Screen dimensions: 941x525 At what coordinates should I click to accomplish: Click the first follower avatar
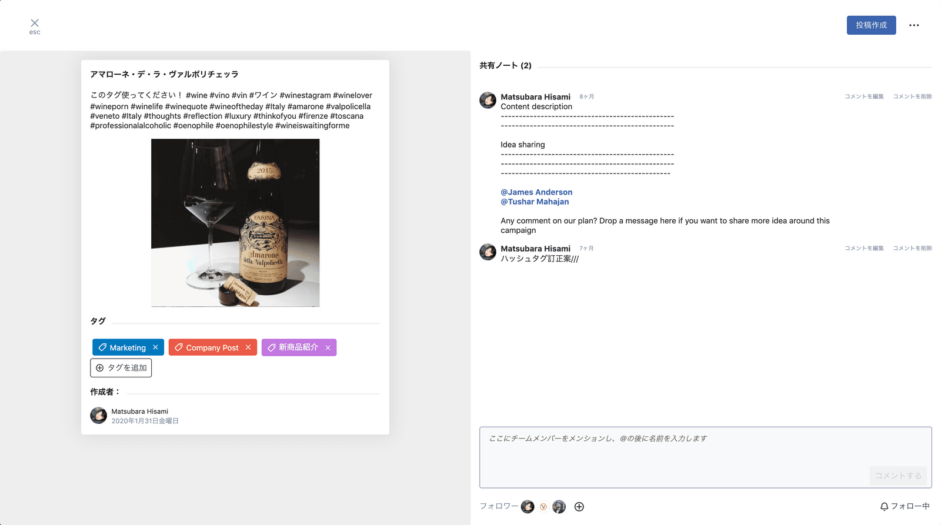tap(528, 507)
